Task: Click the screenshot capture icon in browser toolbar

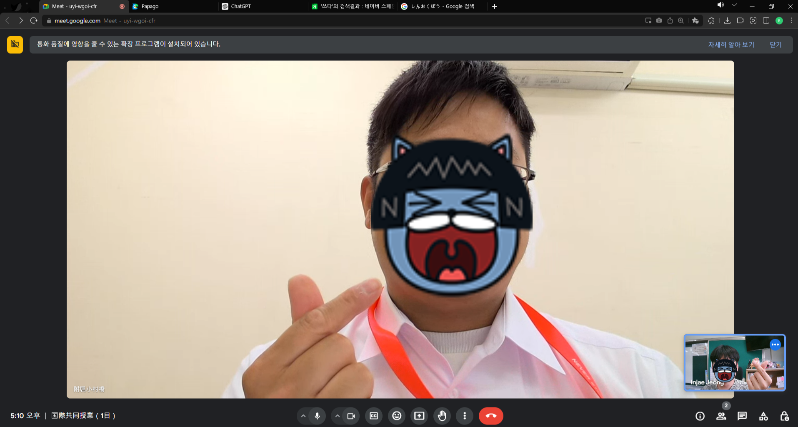Action: (x=753, y=20)
